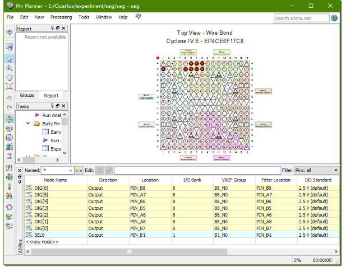Pin the Tasks panel with its pushpin
This screenshot has width=355, height=267.
pos(52,105)
